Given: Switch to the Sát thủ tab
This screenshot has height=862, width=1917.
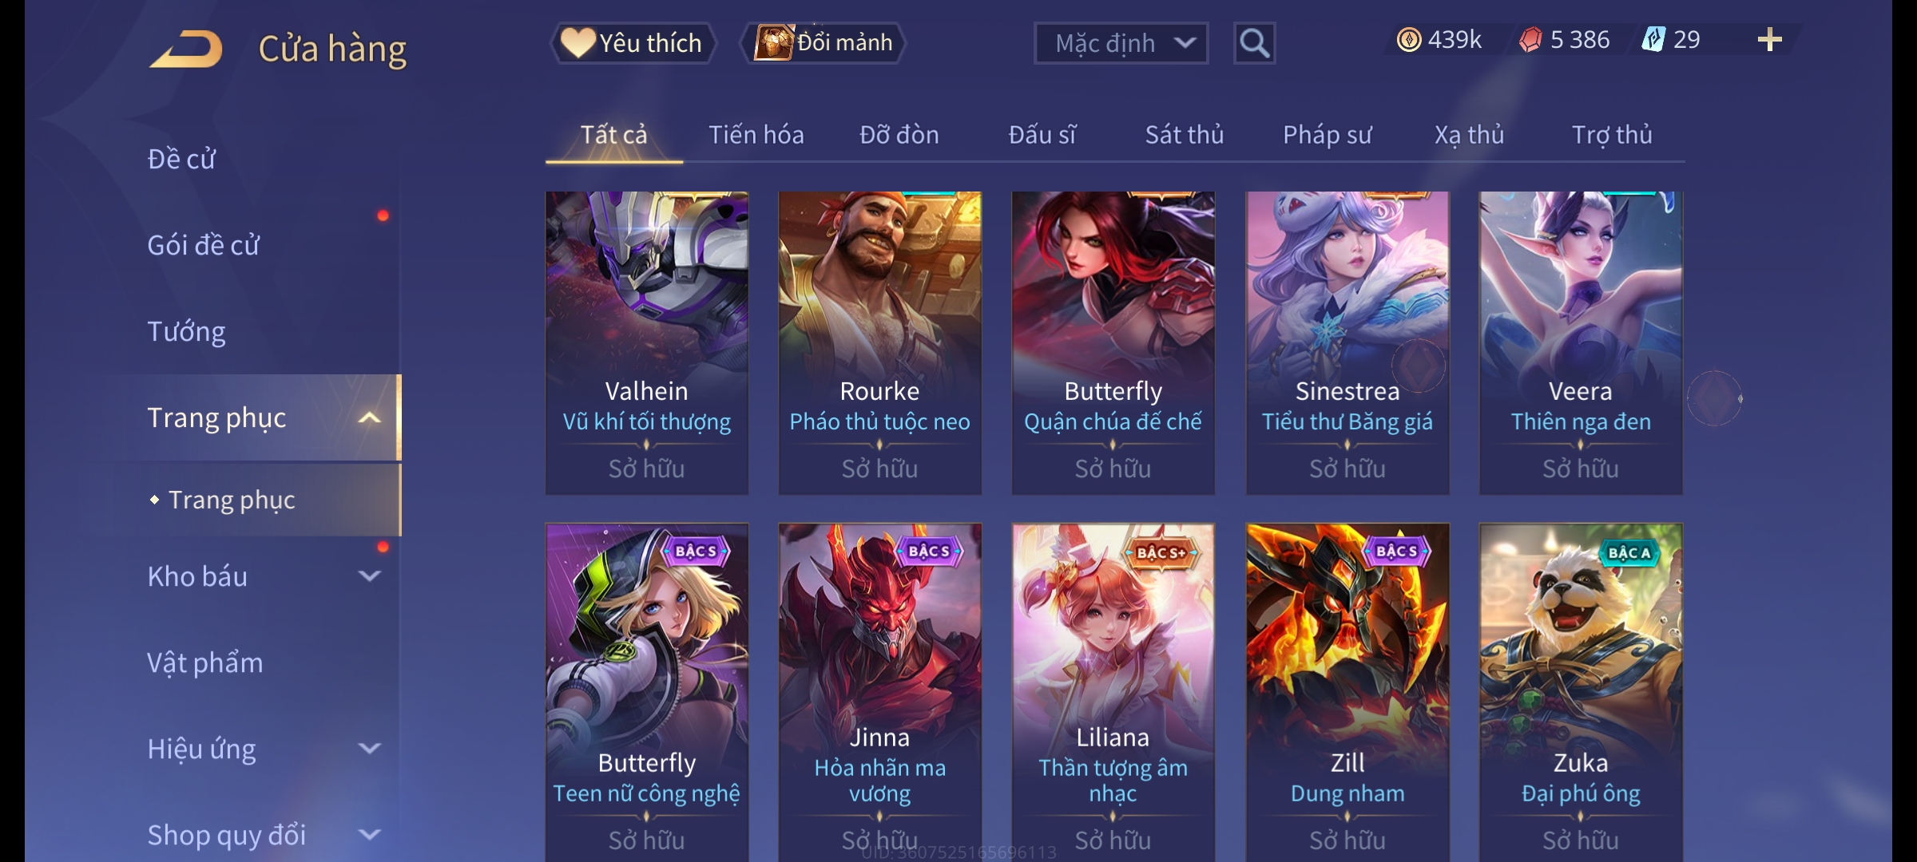Looking at the screenshot, I should point(1185,135).
